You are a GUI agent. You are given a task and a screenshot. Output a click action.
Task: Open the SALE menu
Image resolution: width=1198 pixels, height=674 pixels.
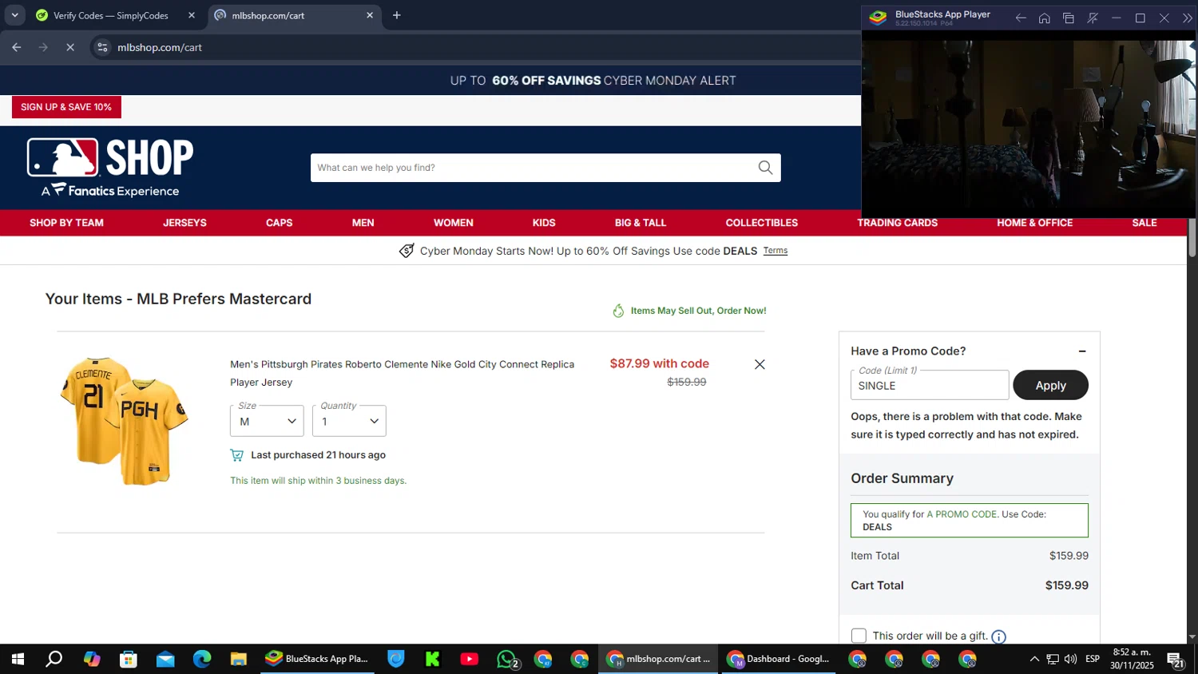coord(1144,223)
